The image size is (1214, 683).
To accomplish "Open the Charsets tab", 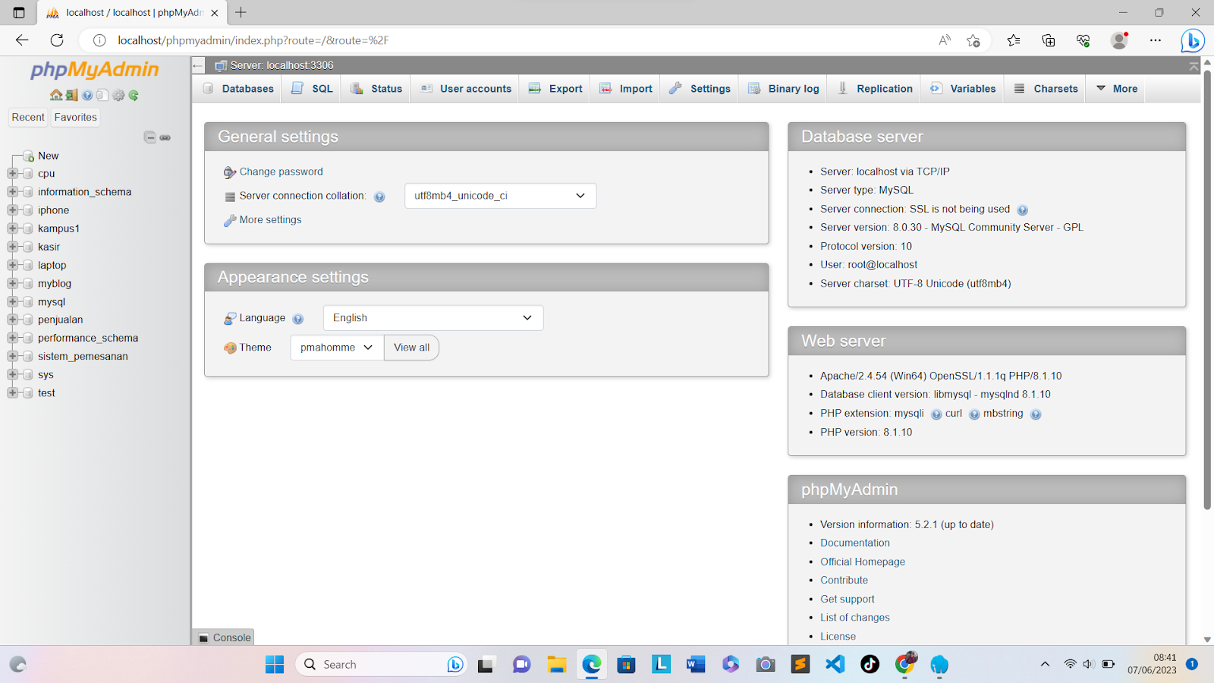I will [1046, 89].
